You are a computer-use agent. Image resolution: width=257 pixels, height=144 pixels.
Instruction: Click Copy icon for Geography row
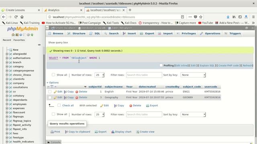[x=65, y=98]
